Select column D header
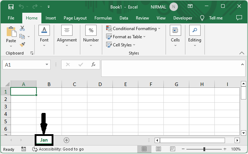This screenshot has width=248, height=154. tap(100, 84)
